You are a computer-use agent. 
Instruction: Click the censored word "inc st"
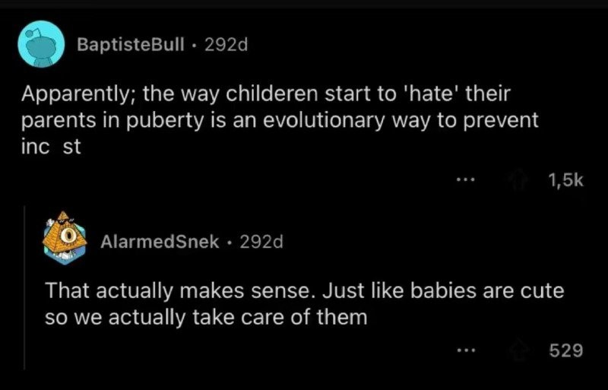[51, 146]
